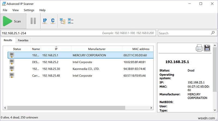Save results using the floppy disk icon

click(x=207, y=48)
